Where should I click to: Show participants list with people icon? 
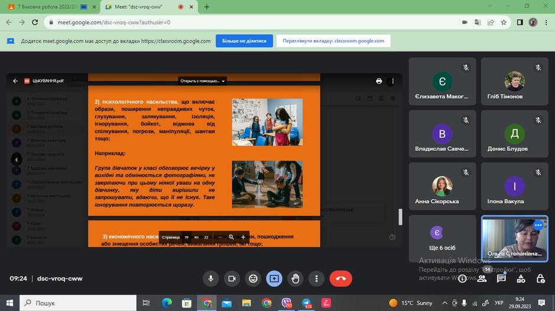click(482, 279)
